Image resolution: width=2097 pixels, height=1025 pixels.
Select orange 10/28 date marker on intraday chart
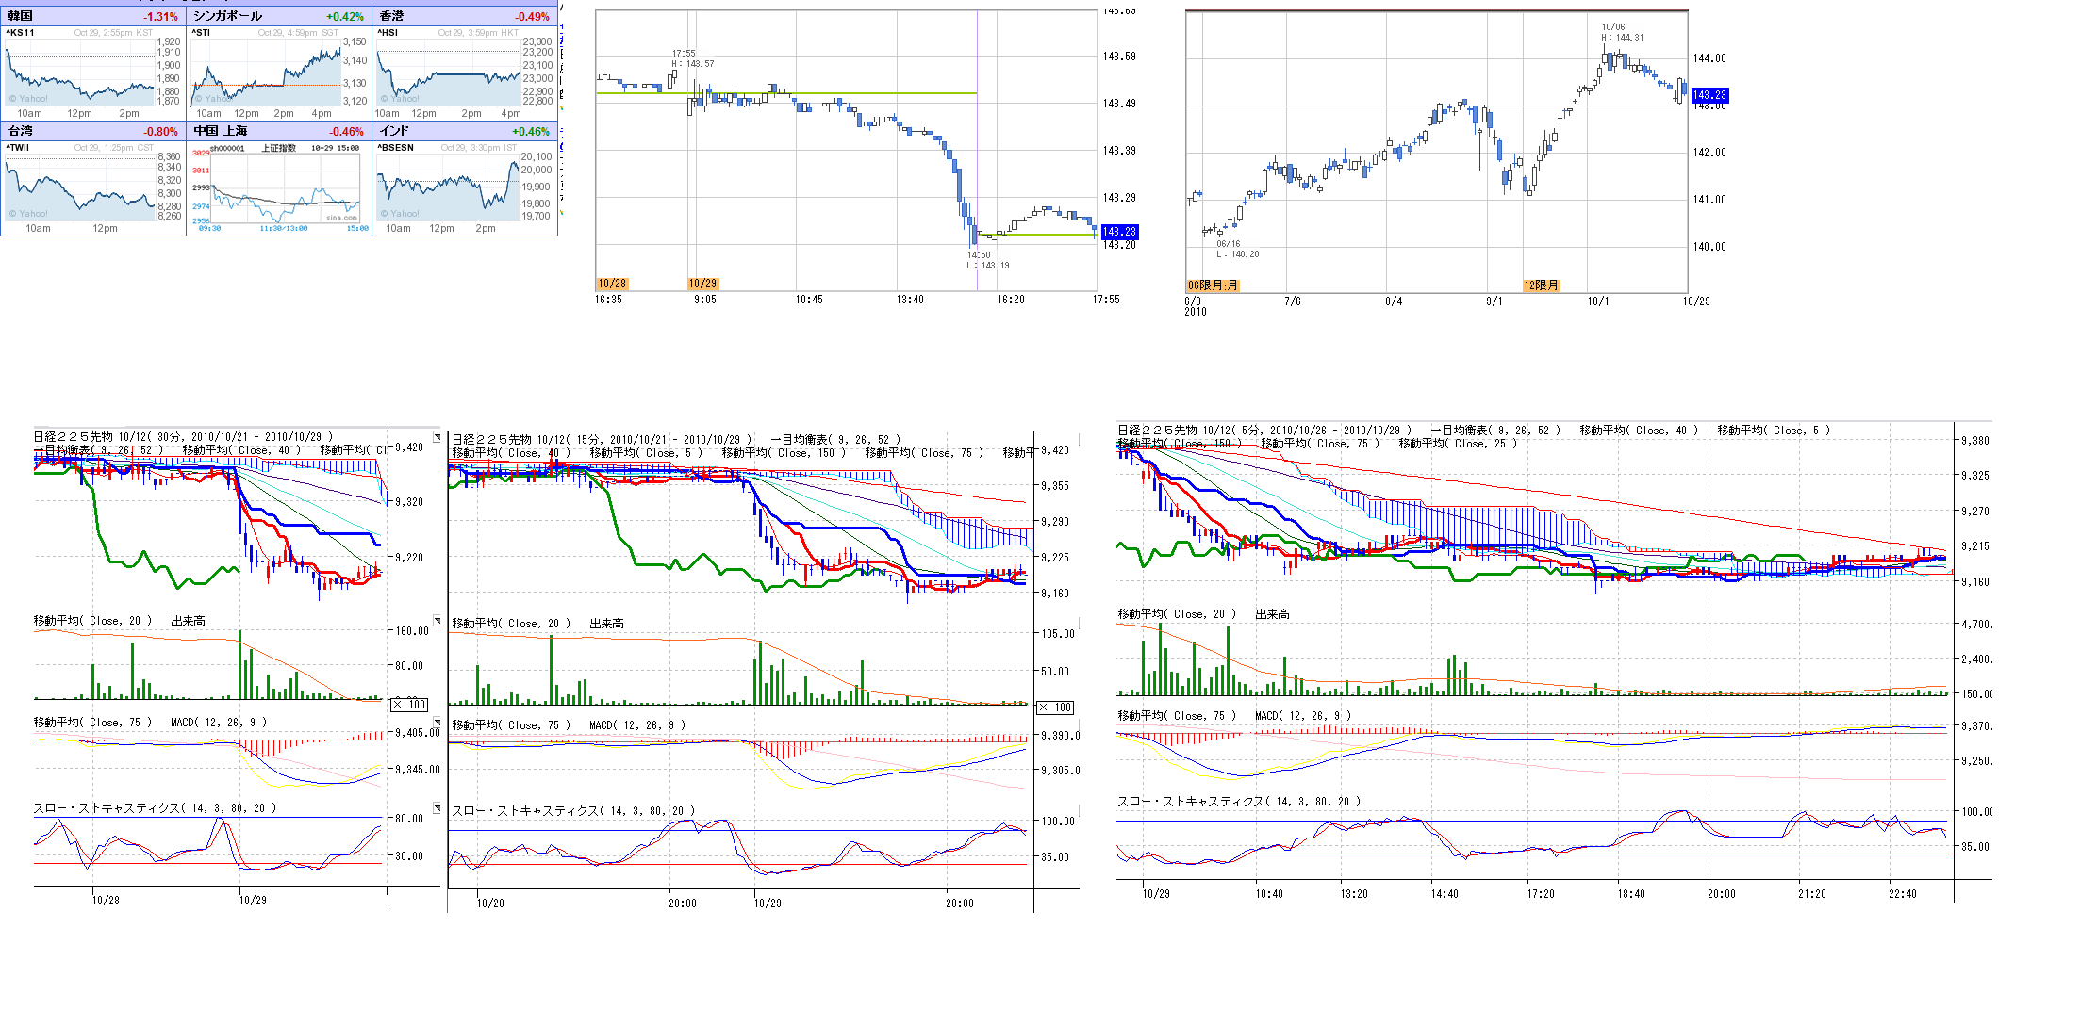coord(612,284)
